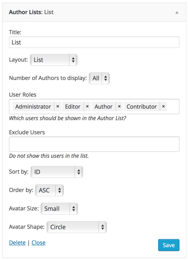This screenshot has height=260, width=188.
Task: Click the Exclude Users input field
Action: tap(94, 144)
